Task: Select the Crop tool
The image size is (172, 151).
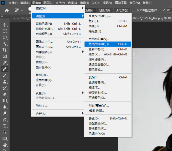Action: 5,50
